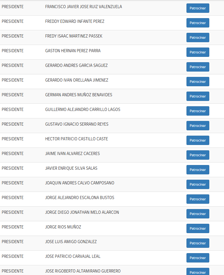The height and width of the screenshot is (275, 224).
Task: Click PRESIDENTE label in Fredy Isaac Martinez row
Action: coord(13,36)
